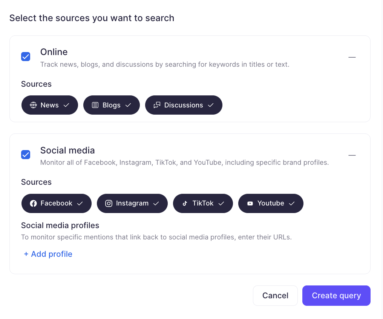Toggle off the TikTok source chip
This screenshot has width=383, height=319.
pyautogui.click(x=203, y=203)
